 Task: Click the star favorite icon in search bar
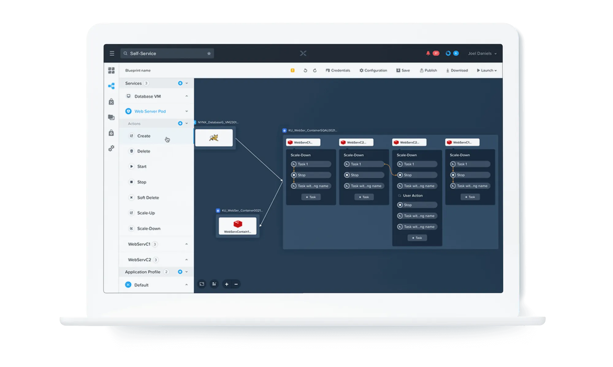[x=209, y=54]
